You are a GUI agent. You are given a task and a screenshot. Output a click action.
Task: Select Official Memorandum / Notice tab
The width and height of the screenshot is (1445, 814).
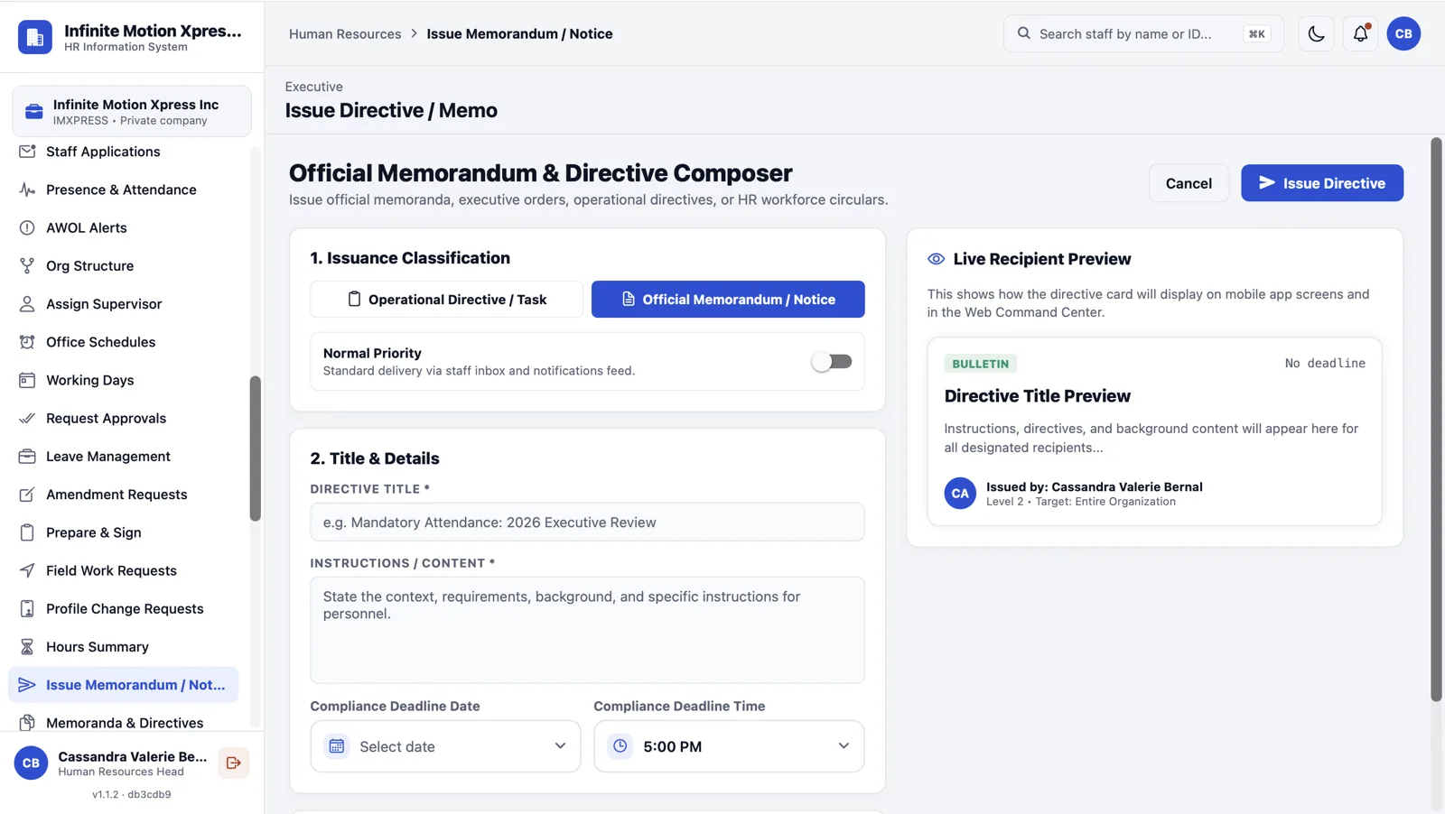(x=728, y=300)
